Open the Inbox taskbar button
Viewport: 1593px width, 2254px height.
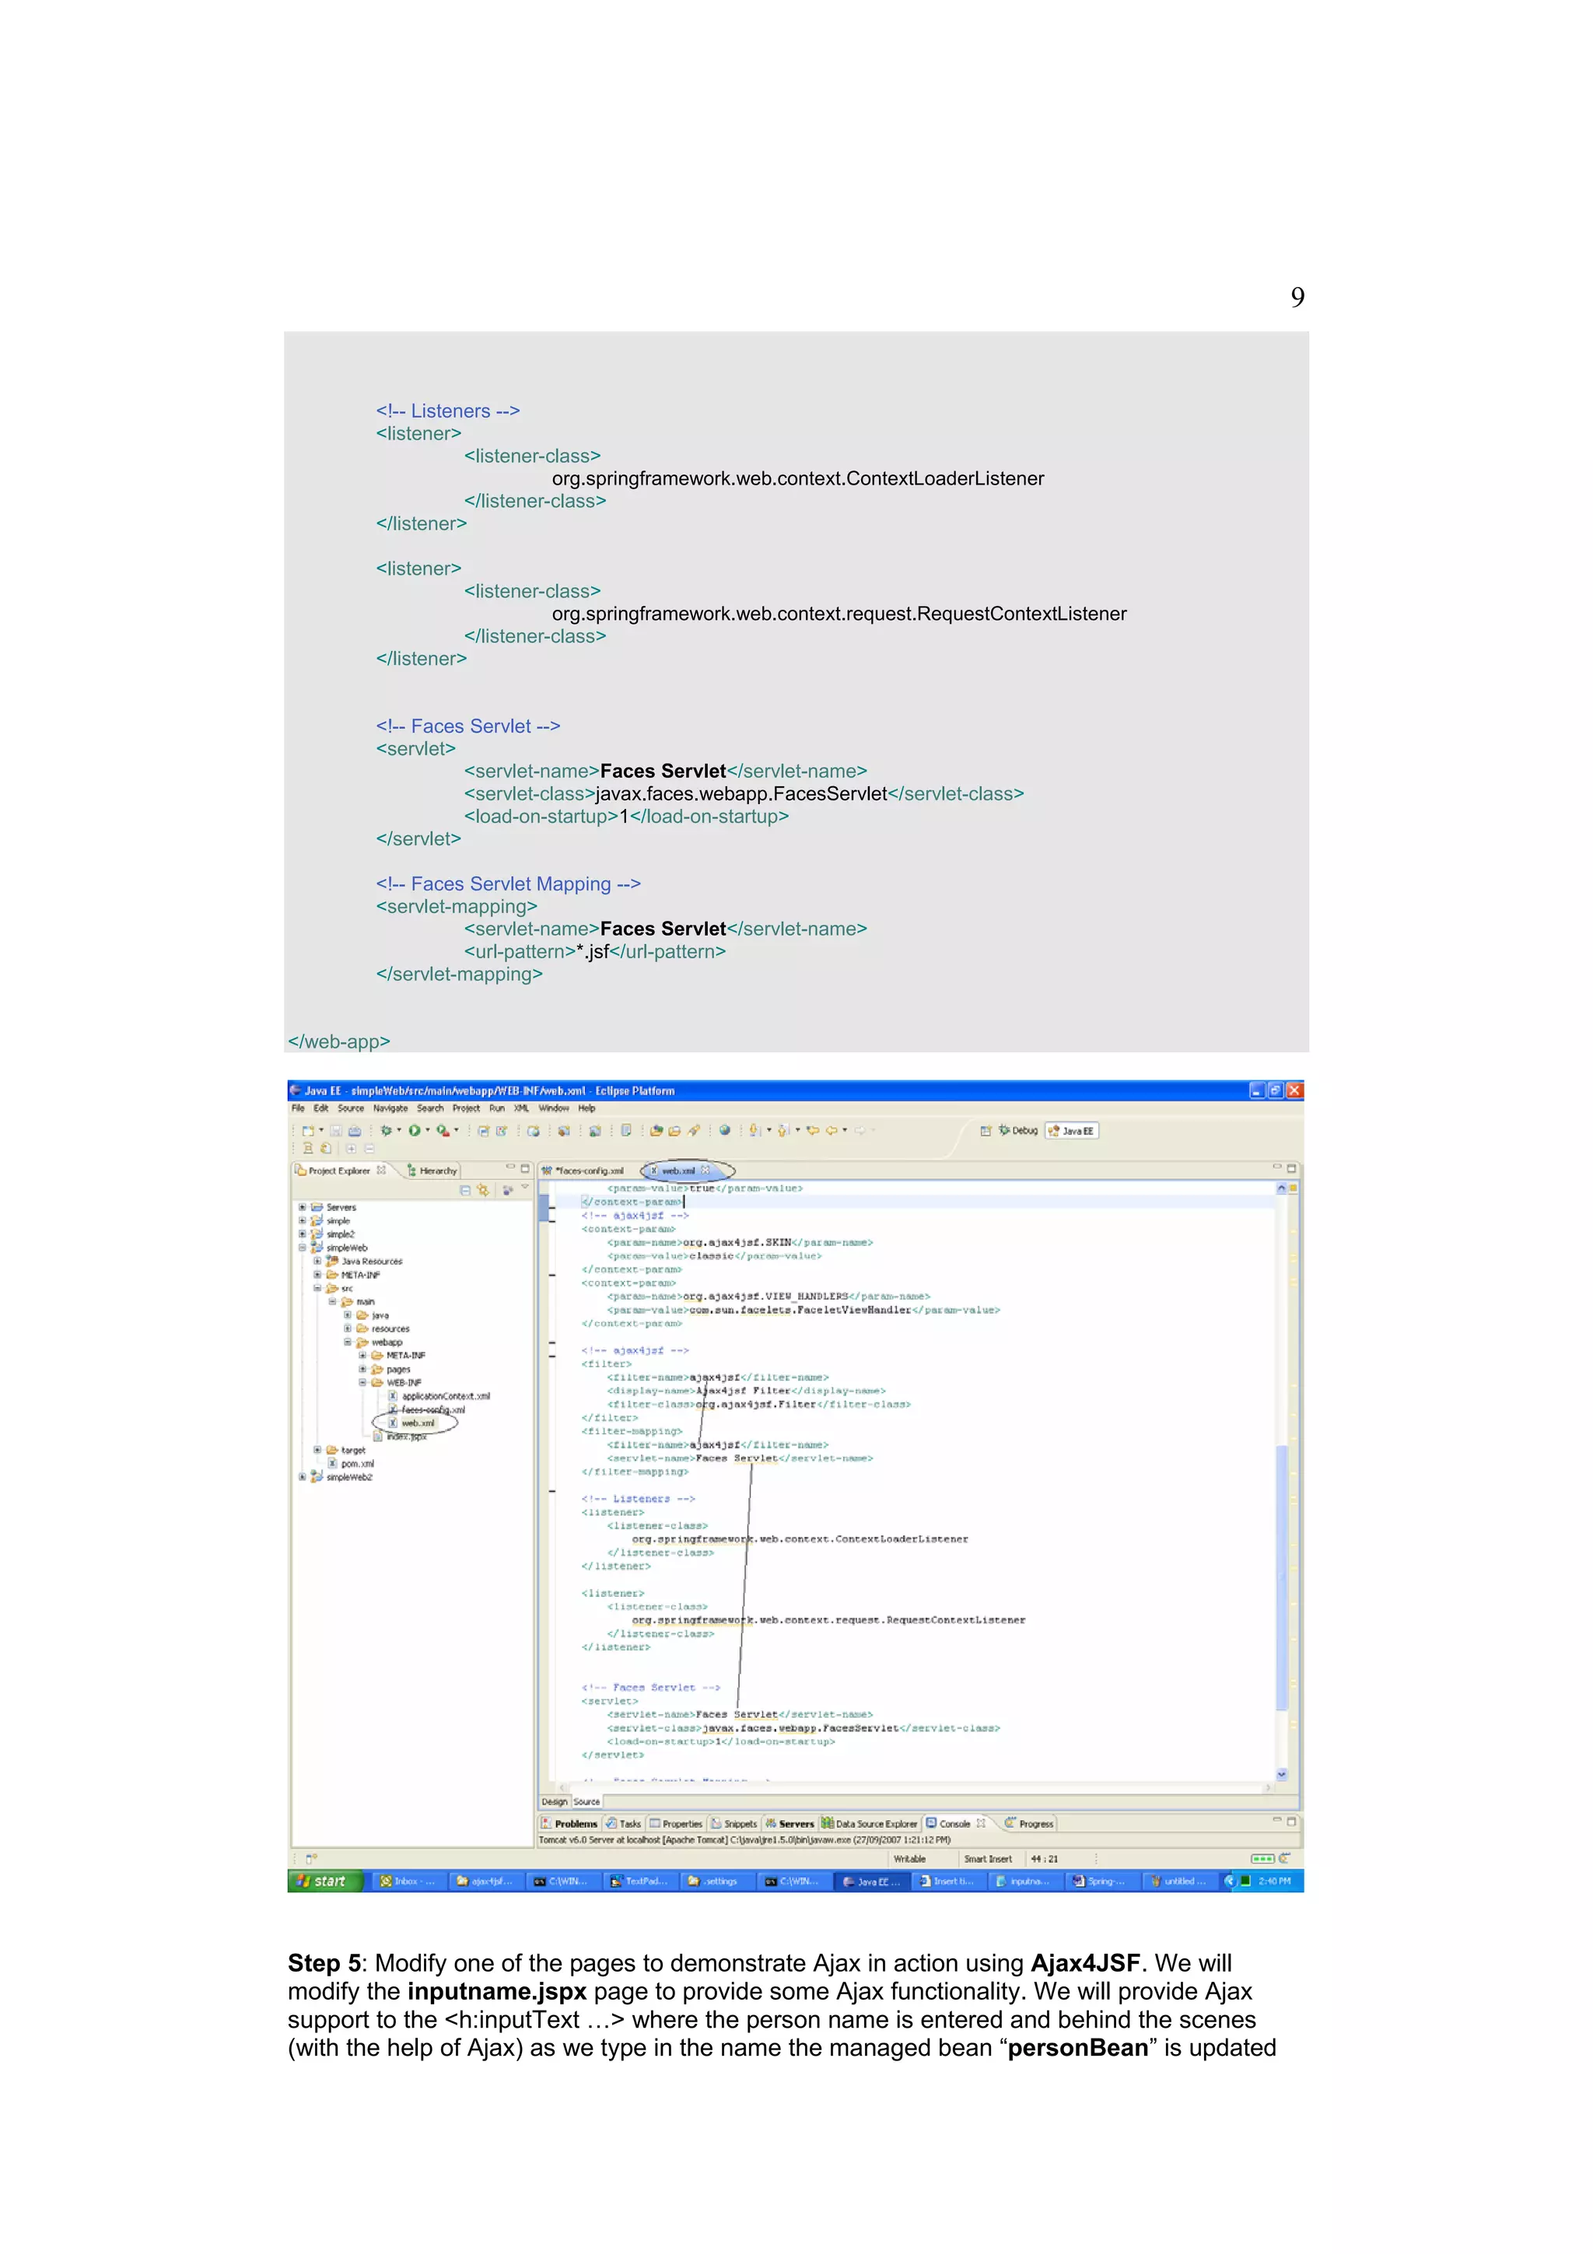point(409,1881)
